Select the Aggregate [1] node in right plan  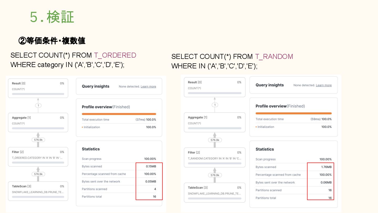tap(215, 122)
